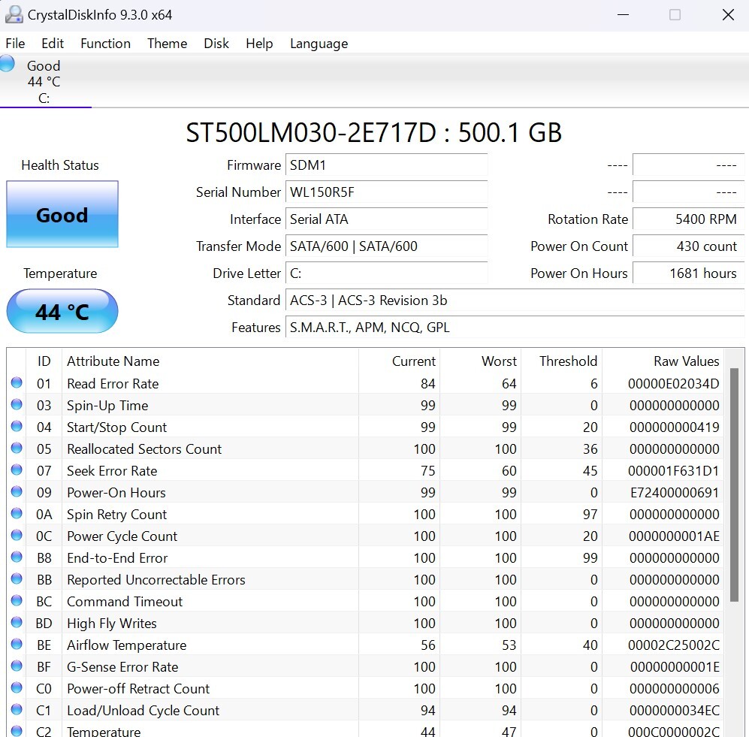749x737 pixels.
Task: Click the Health Status label
Action: tap(60, 165)
